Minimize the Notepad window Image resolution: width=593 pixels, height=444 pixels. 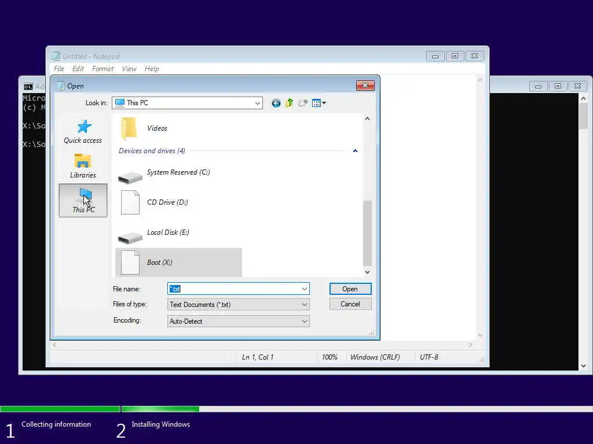click(435, 56)
